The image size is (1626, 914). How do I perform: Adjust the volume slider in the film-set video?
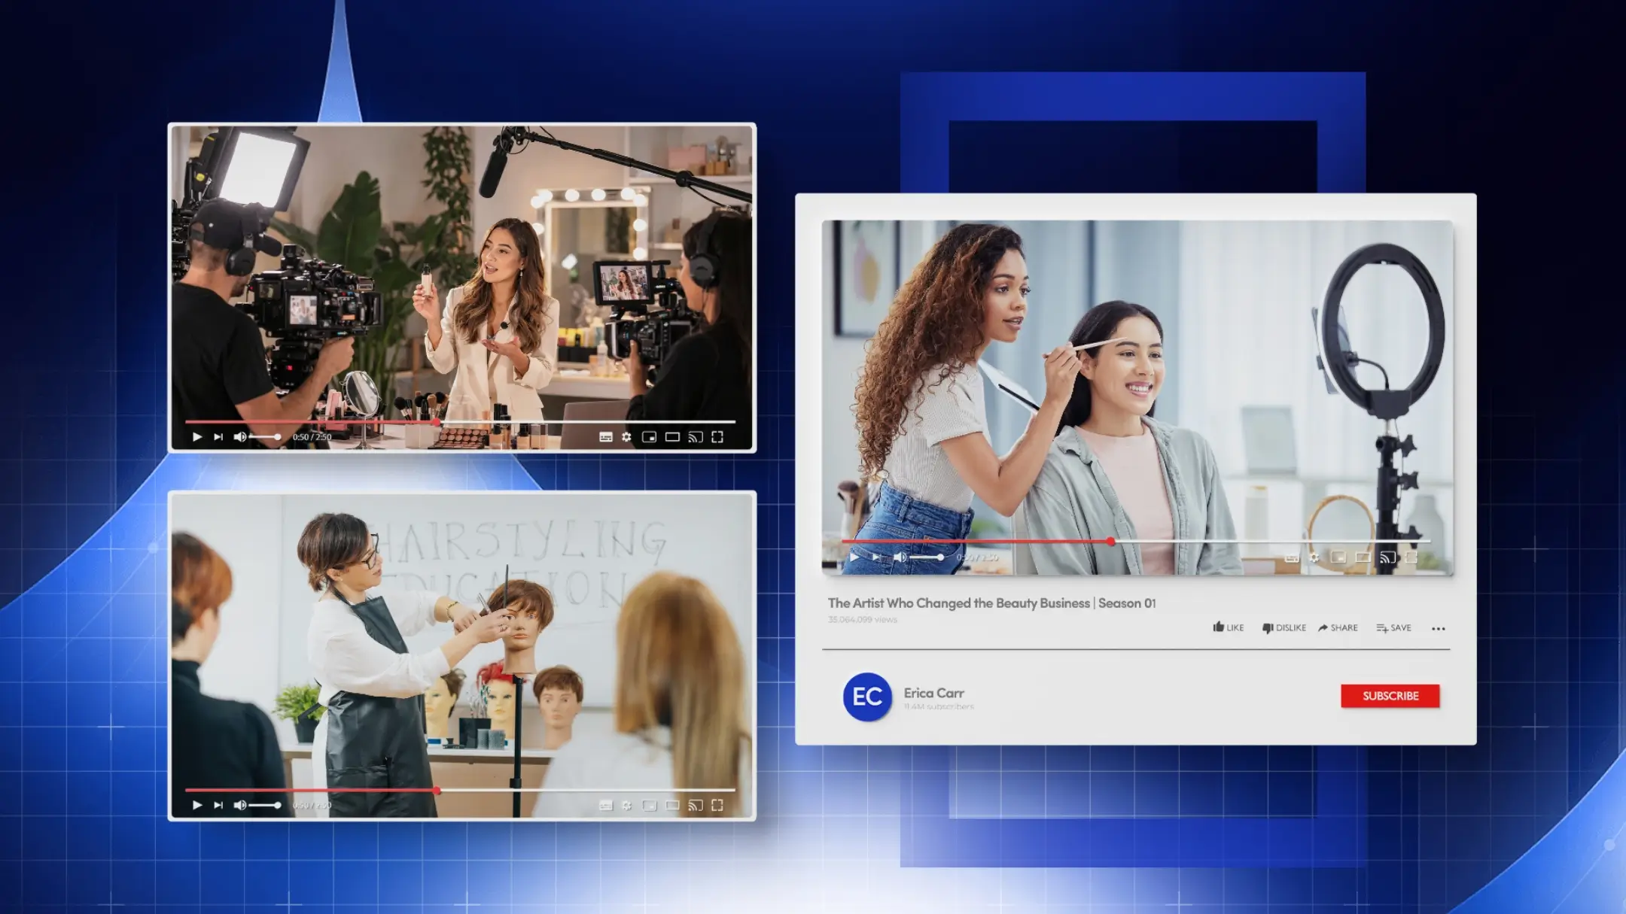(x=265, y=437)
